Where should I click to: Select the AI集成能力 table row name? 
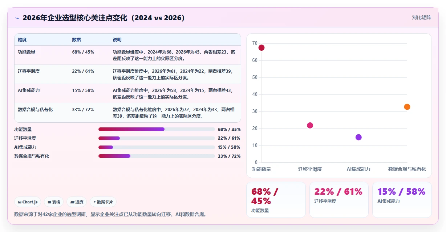pos(29,90)
